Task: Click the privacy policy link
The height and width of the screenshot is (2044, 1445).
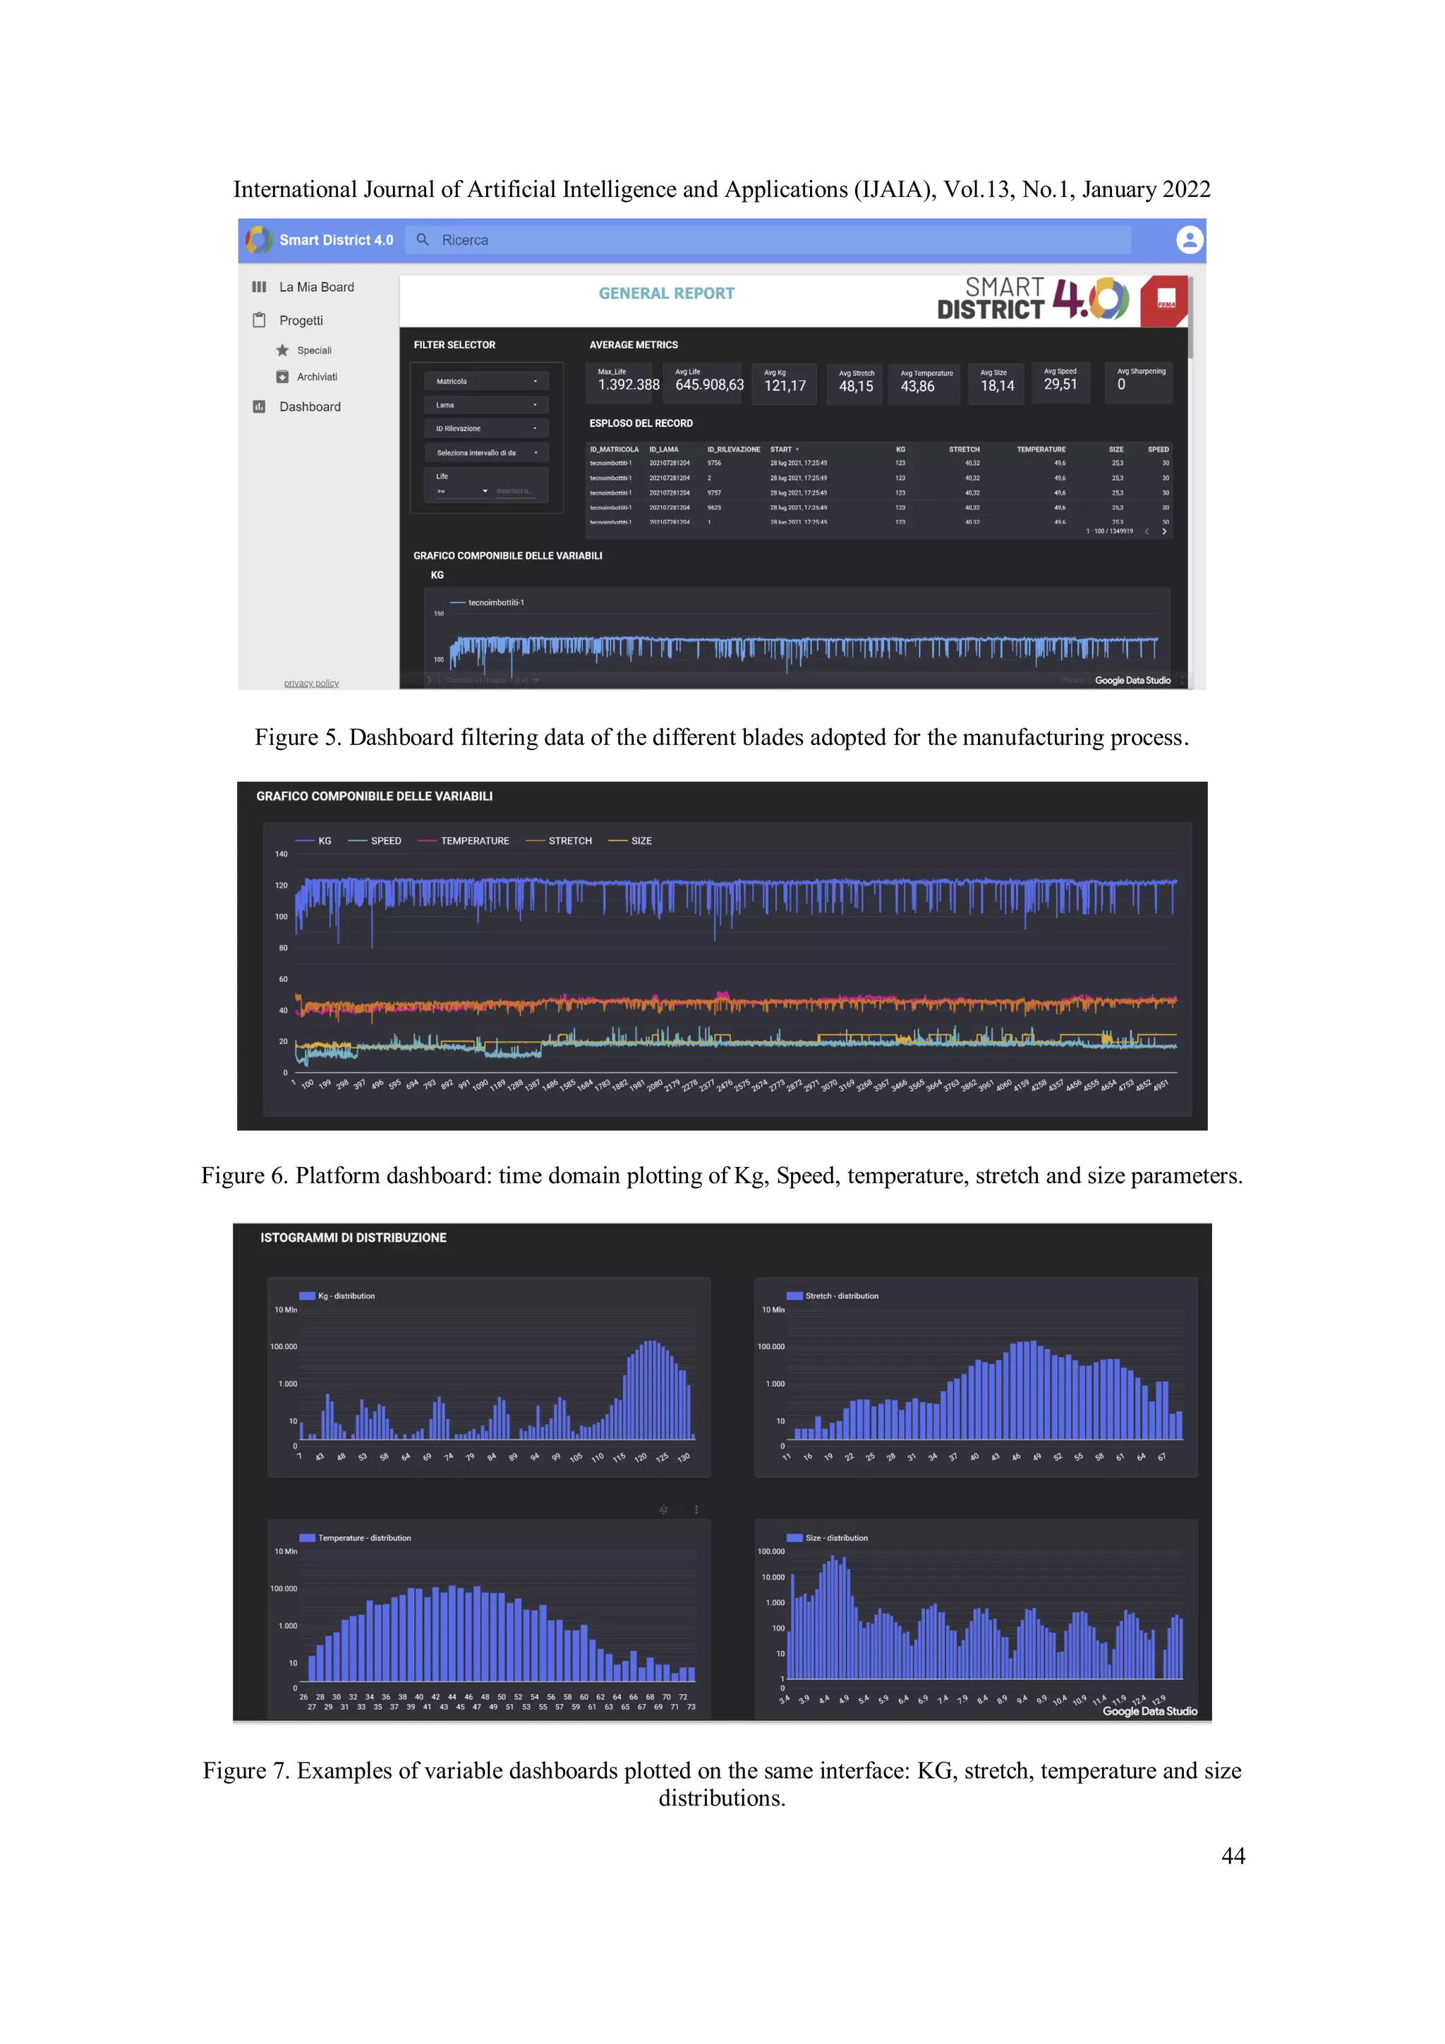Action: coord(312,683)
